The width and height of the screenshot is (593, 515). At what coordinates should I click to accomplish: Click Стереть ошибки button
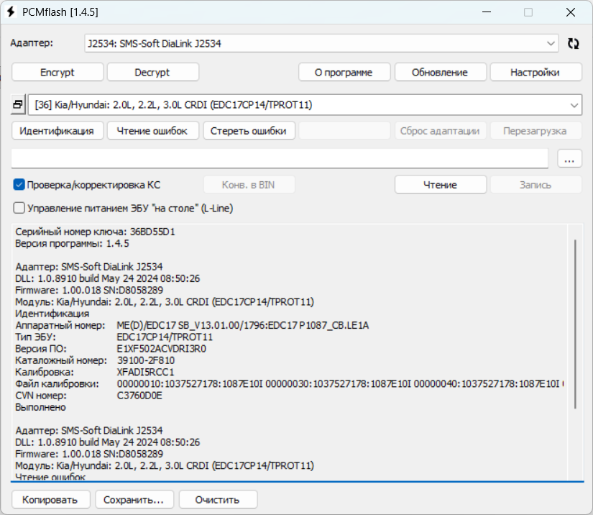click(249, 131)
